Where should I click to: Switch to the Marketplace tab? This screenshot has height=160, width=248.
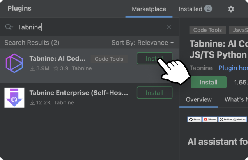coord(149,9)
